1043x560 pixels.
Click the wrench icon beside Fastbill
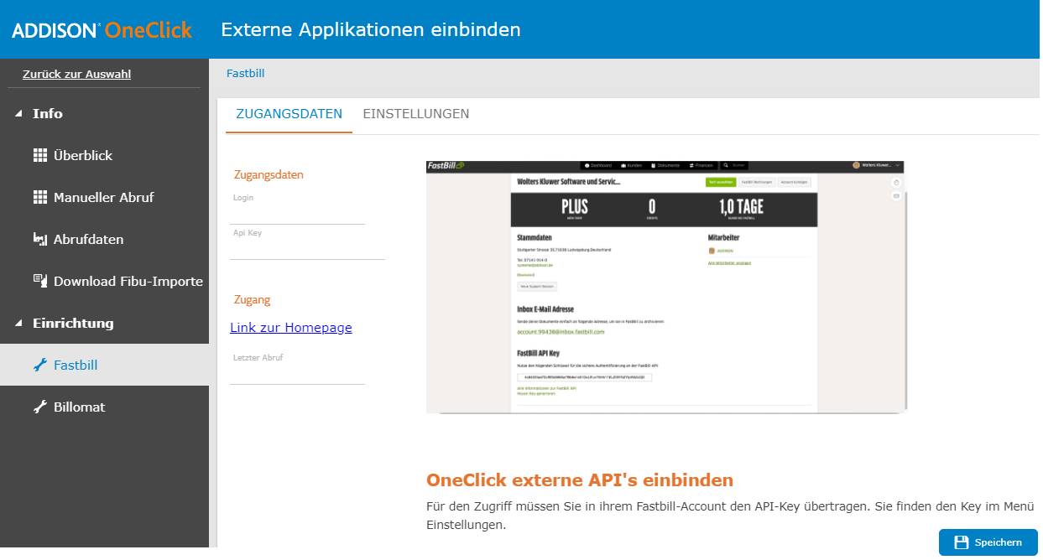pyautogui.click(x=39, y=365)
